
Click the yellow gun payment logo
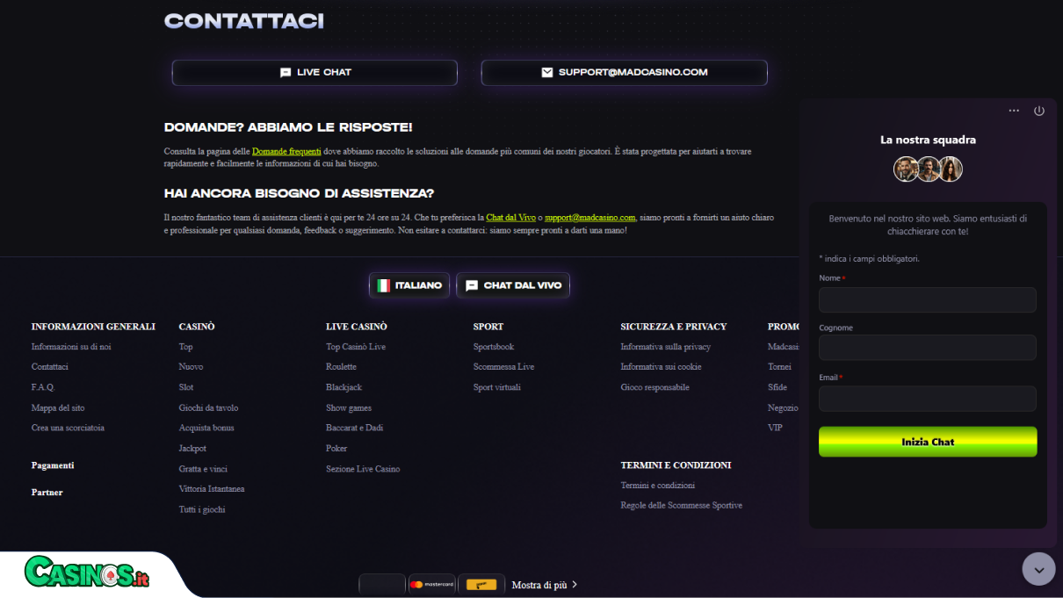pyautogui.click(x=481, y=584)
